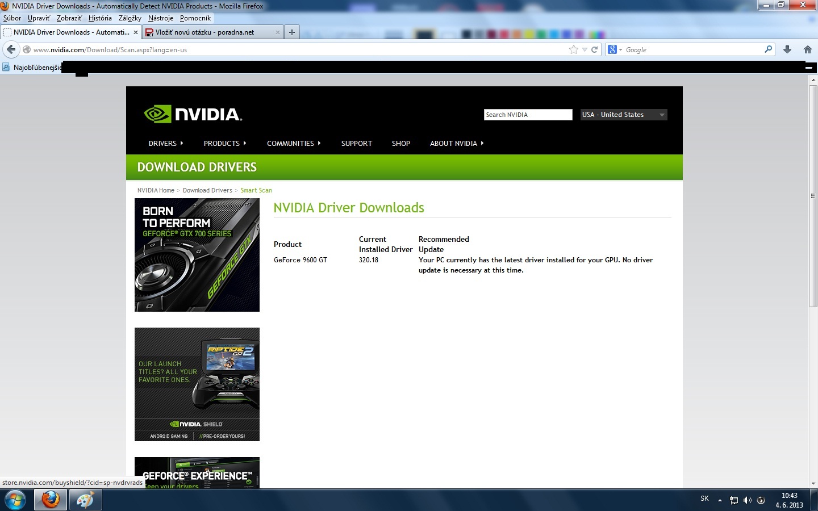Click the 'NVIDIA Driver Downloads' page heading
This screenshot has height=511, width=818.
click(x=349, y=208)
